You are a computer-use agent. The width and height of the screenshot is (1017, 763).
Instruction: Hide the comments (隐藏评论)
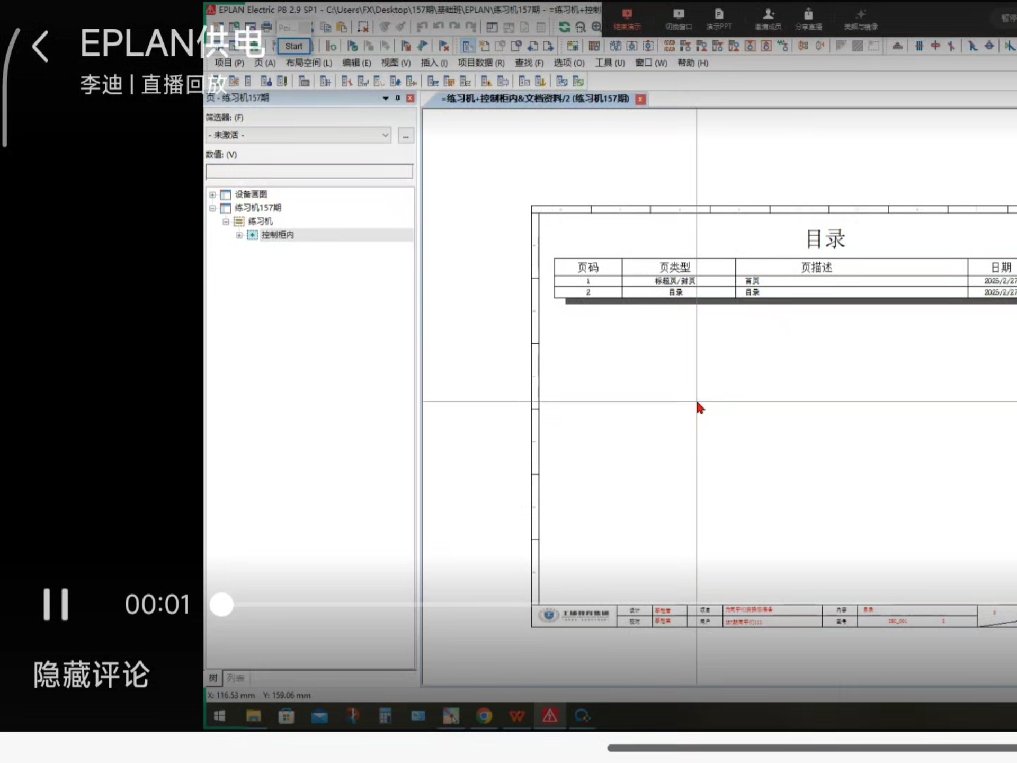[x=92, y=675]
